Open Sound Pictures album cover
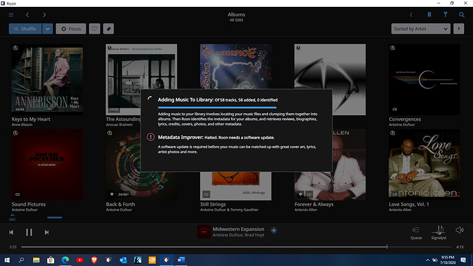This screenshot has height=266, width=473. pyautogui.click(x=47, y=165)
